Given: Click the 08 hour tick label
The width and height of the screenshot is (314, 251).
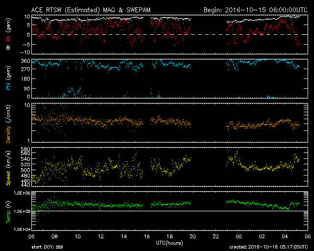Looking at the screenshot, I should [54, 236].
